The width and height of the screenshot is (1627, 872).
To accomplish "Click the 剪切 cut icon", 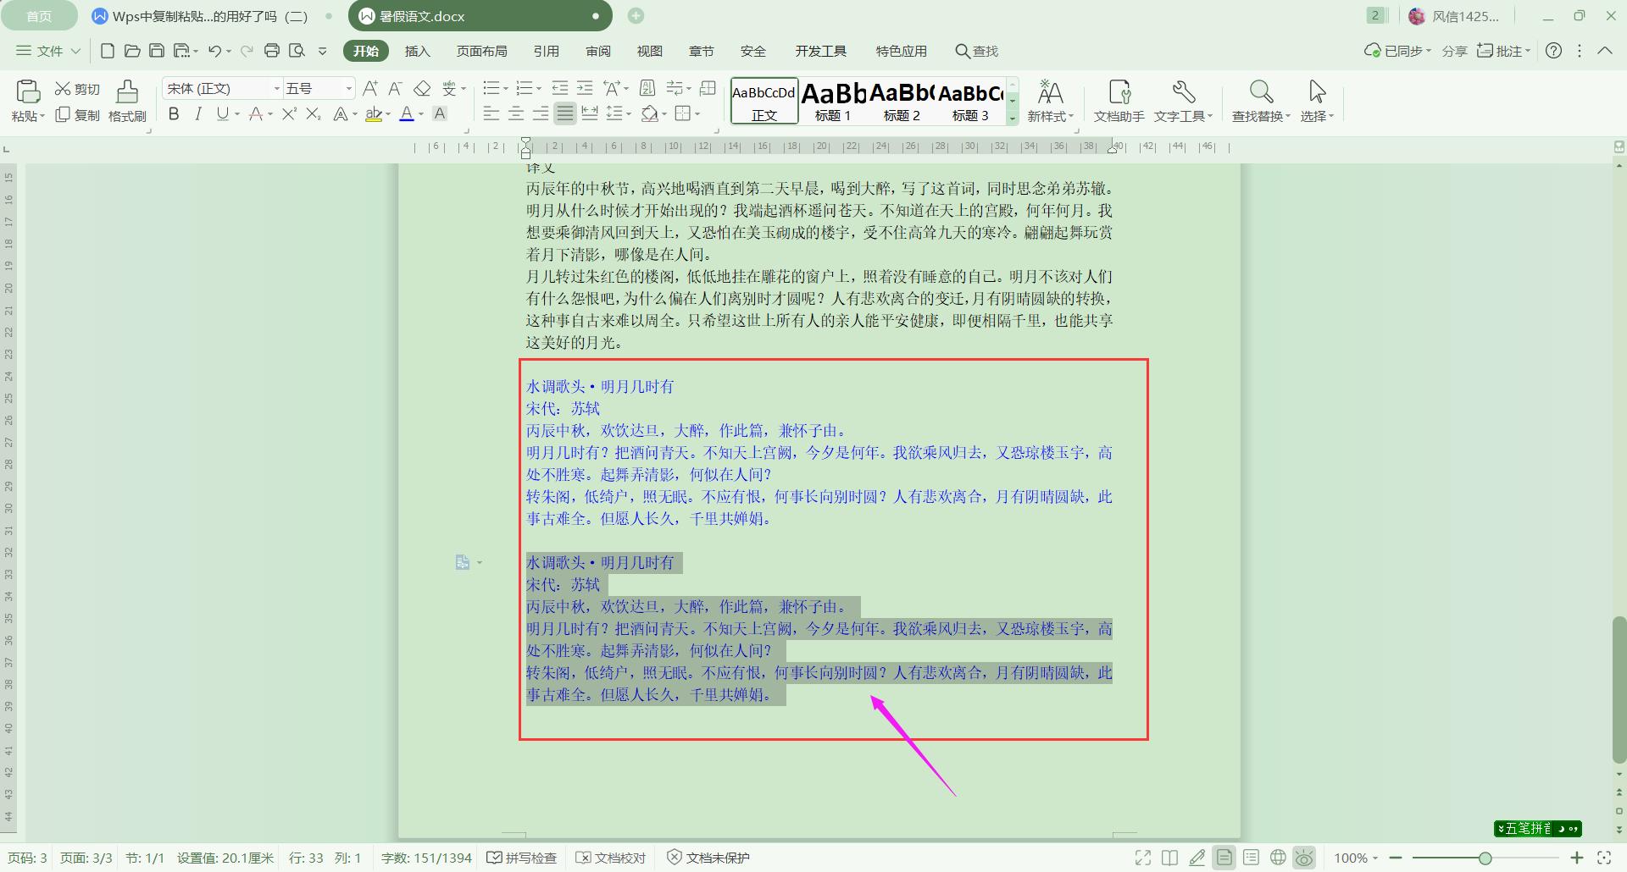I will coord(76,87).
